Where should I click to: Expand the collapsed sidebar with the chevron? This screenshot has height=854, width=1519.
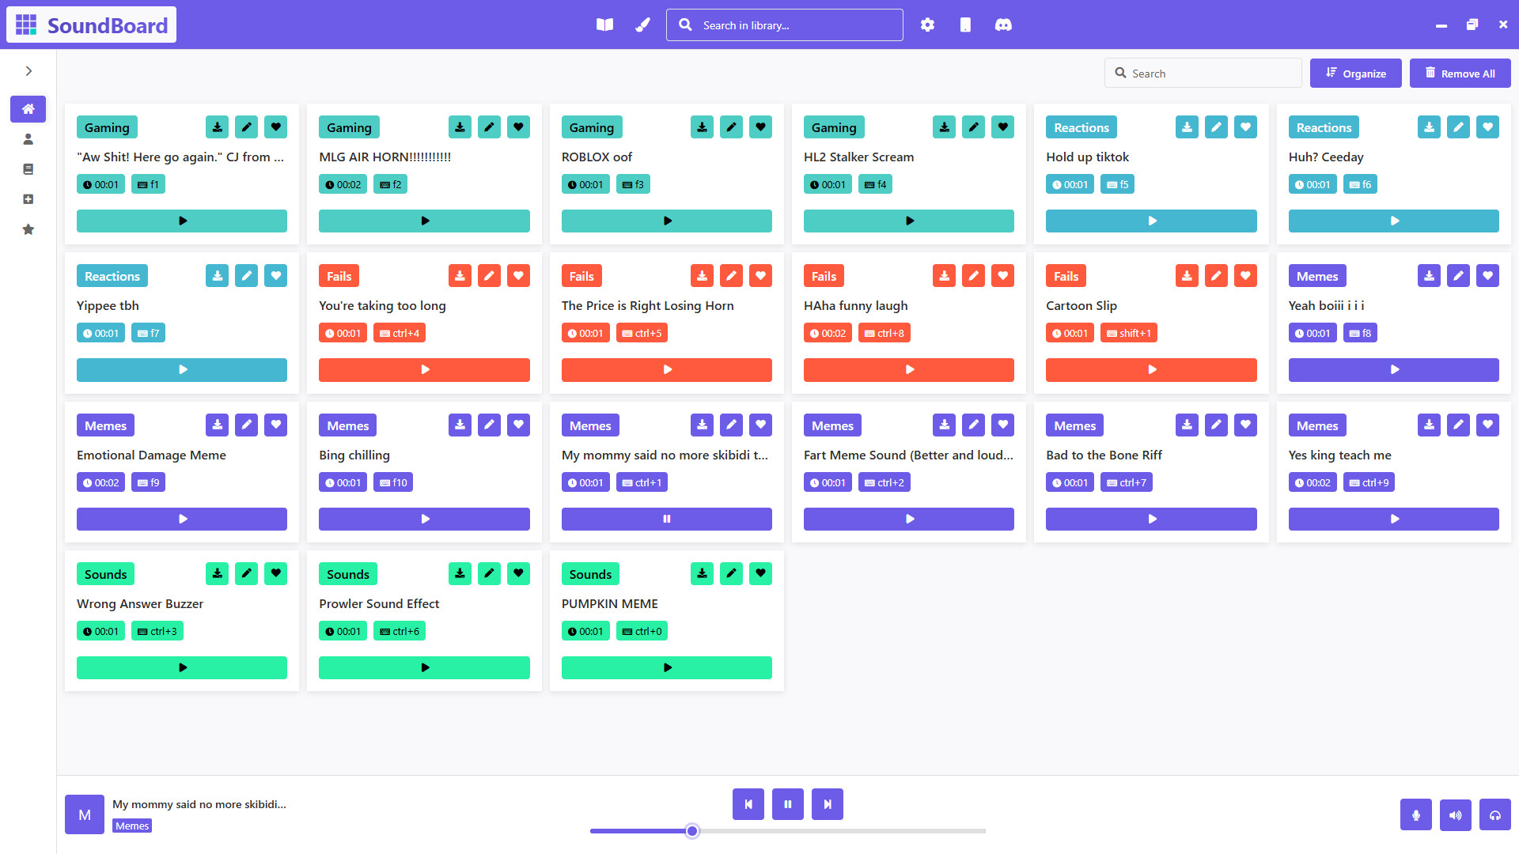28,71
